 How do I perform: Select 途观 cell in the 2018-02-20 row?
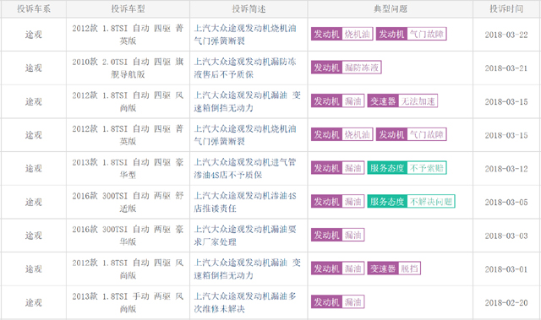pyautogui.click(x=34, y=302)
